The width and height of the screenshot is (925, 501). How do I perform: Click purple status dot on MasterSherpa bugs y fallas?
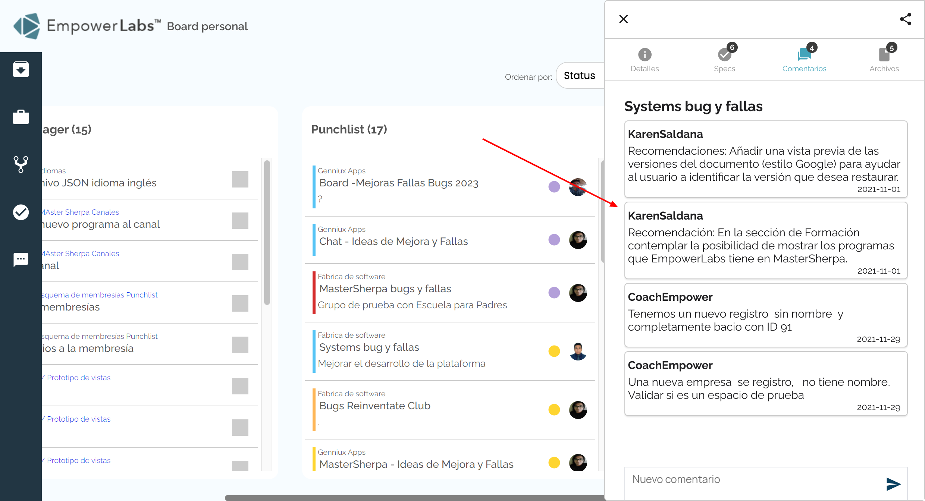[x=554, y=293]
